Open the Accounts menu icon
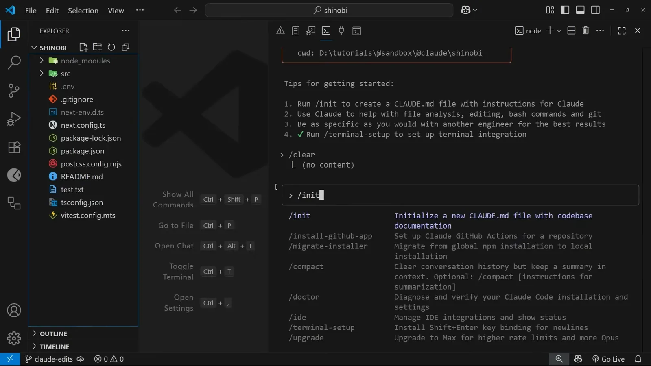Image resolution: width=651 pixels, height=366 pixels. [x=14, y=310]
